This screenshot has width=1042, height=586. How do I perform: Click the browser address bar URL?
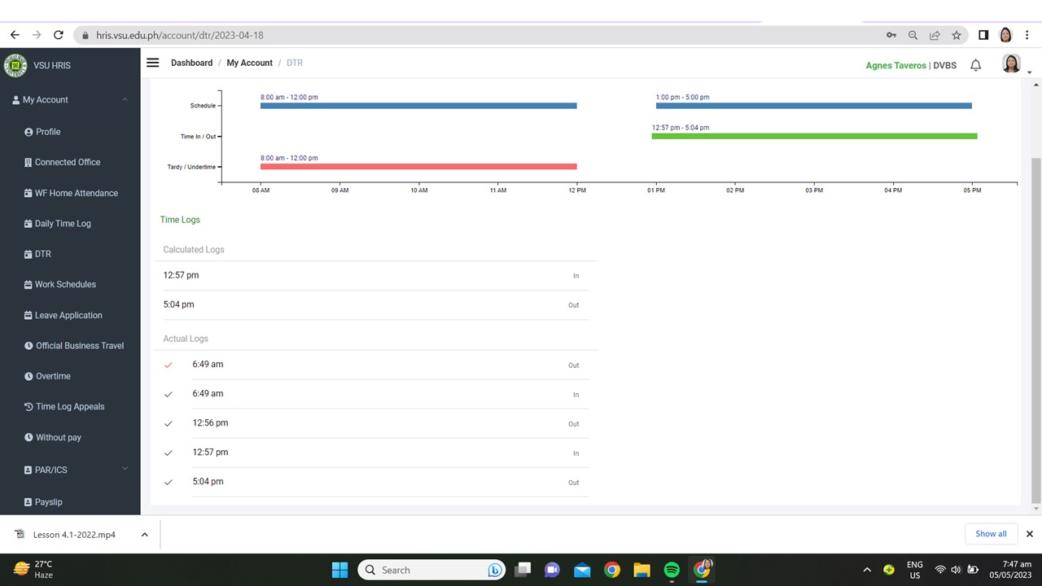179,35
